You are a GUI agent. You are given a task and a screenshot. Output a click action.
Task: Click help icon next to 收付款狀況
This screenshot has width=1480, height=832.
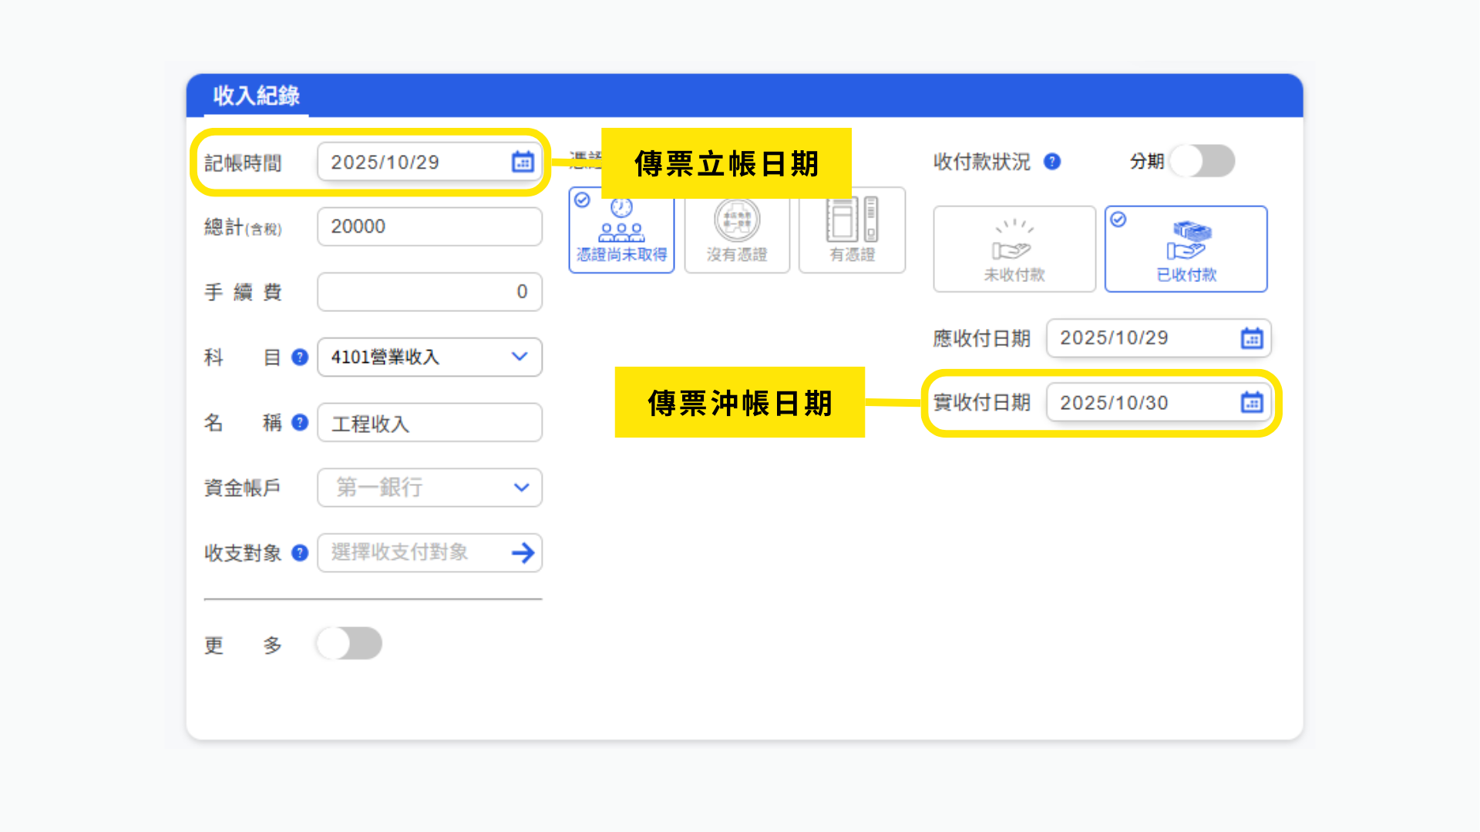pos(1052,162)
